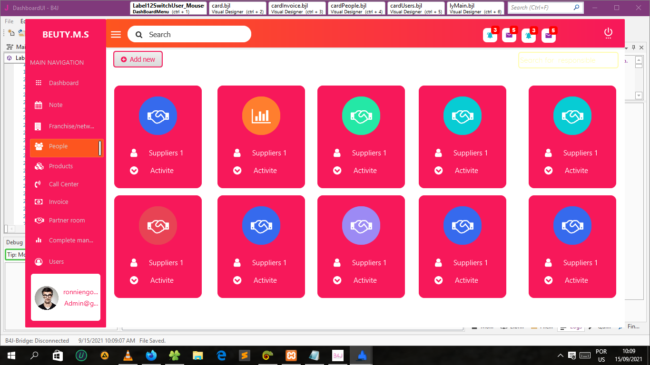This screenshot has width=650, height=365.
Task: Open Microsoft Edge from the taskbar
Action: coord(221,355)
